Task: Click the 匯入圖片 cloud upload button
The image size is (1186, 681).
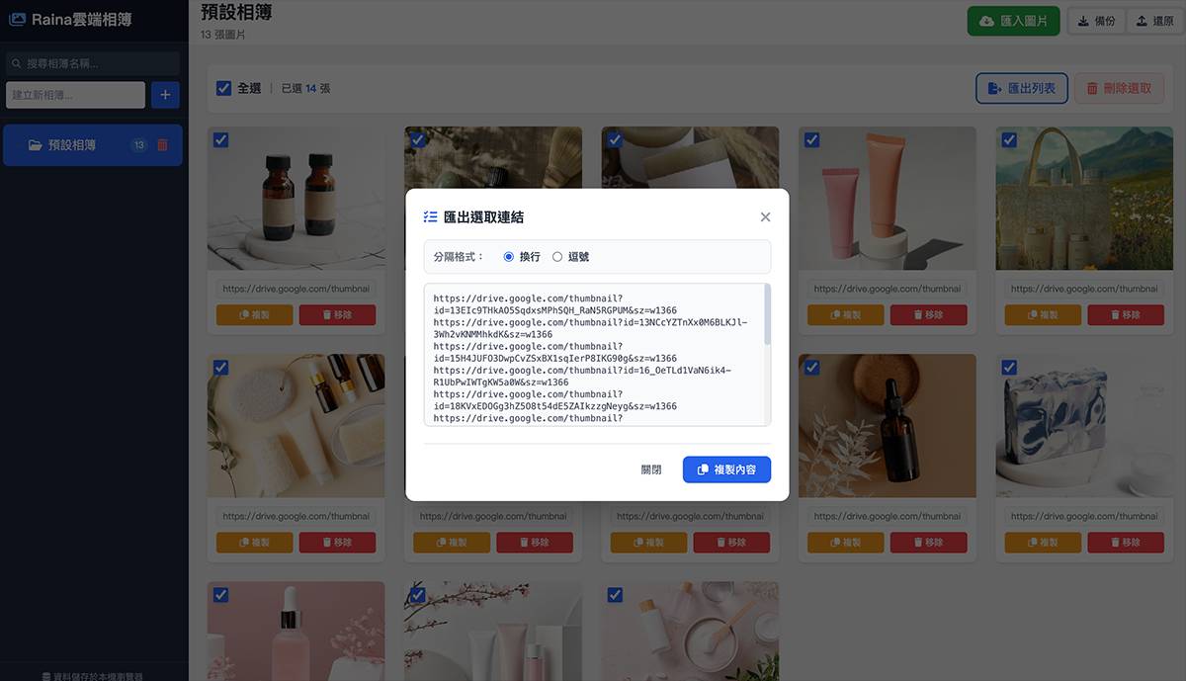Action: click(1013, 21)
